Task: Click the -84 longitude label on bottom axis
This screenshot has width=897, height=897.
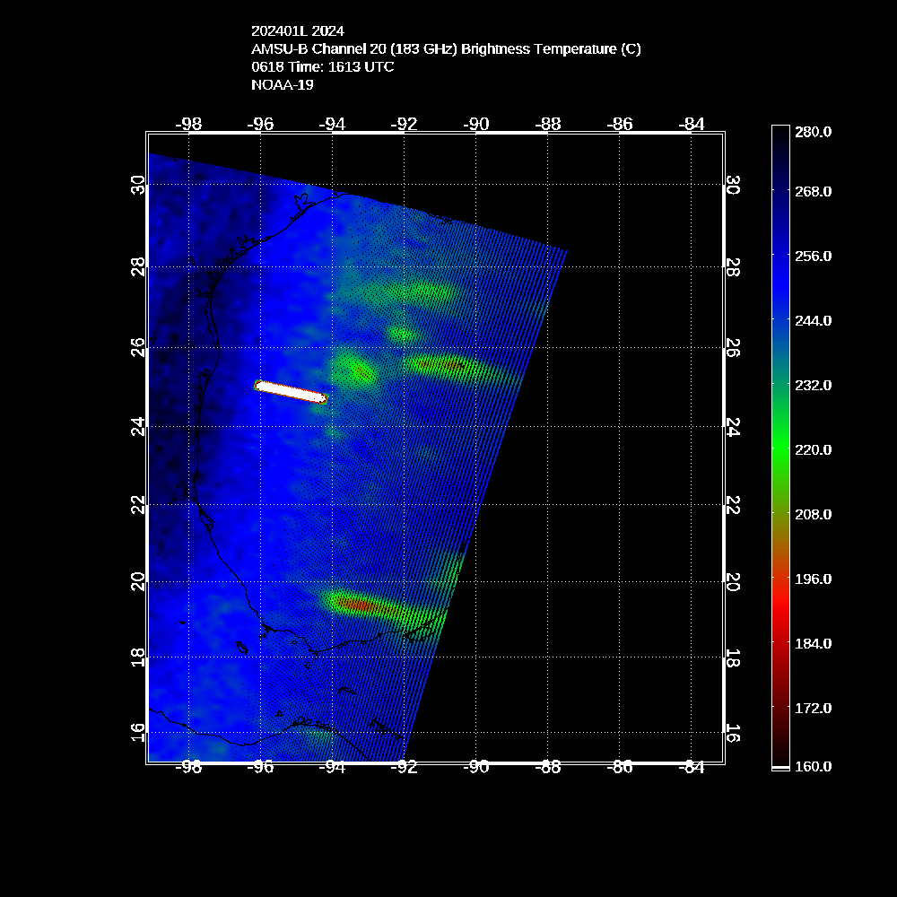Action: tap(692, 767)
